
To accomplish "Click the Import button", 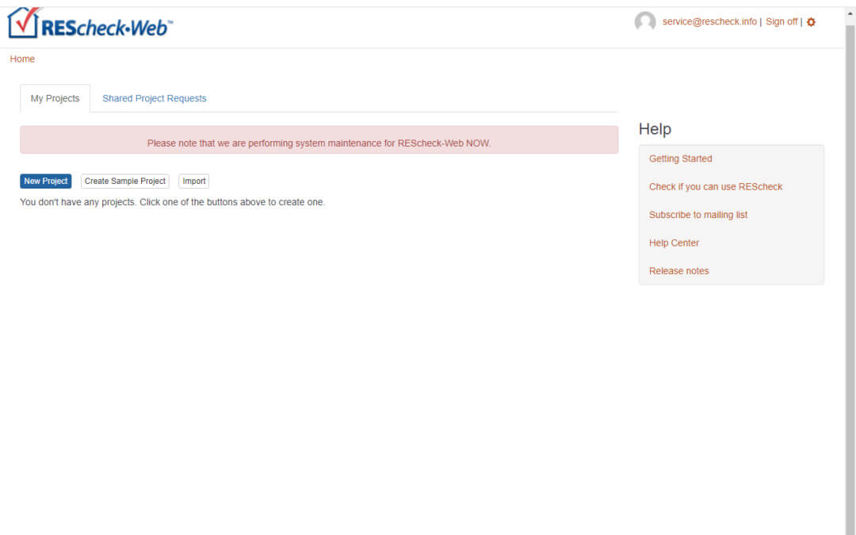I will point(193,182).
